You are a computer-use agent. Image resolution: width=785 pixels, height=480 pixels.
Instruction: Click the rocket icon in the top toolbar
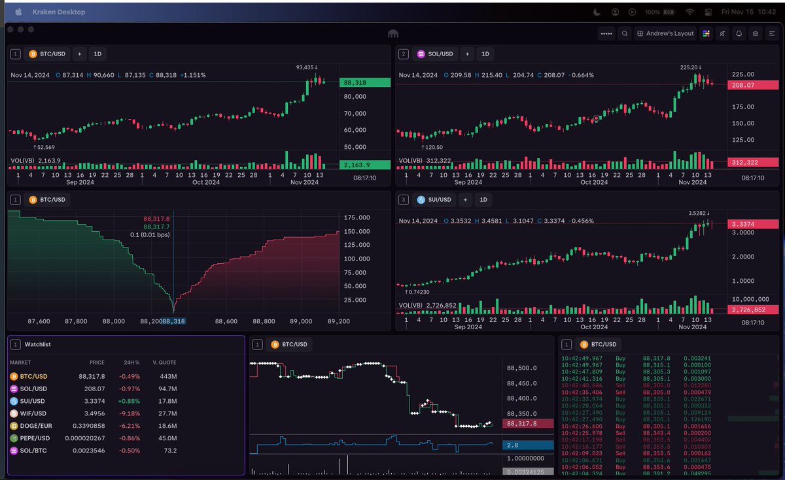point(723,33)
